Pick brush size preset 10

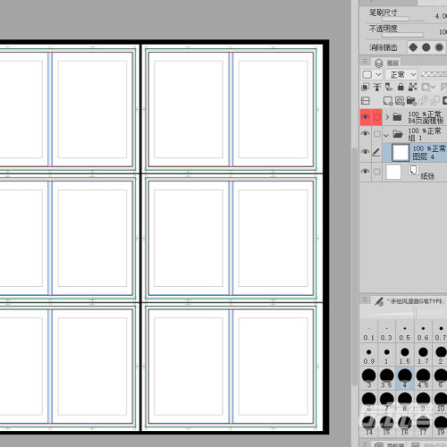[x=441, y=402]
